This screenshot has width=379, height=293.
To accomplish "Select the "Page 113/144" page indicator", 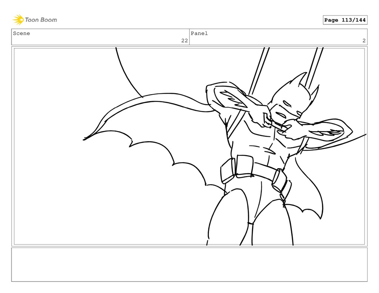I will click(x=345, y=20).
